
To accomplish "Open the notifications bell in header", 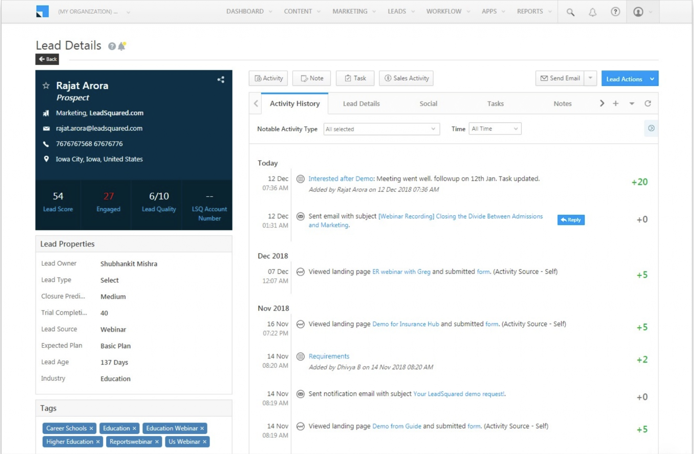I will [592, 12].
